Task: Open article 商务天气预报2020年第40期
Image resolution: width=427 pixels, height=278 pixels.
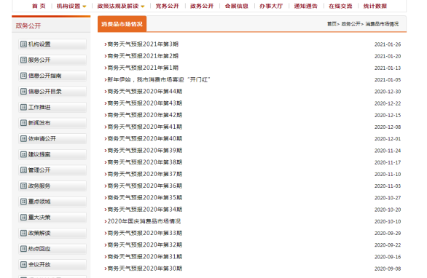Action: (x=144, y=139)
